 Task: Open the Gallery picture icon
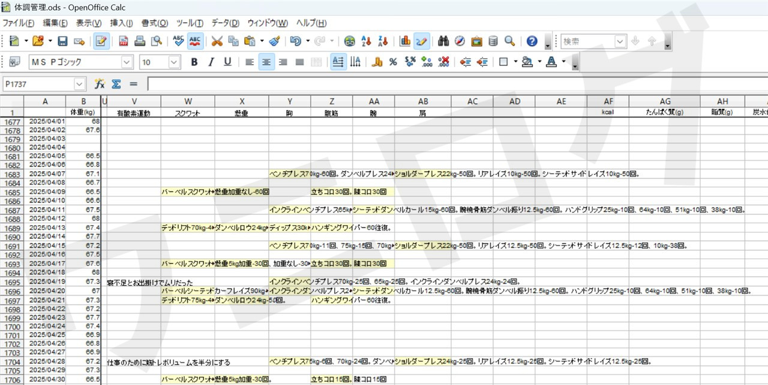point(476,41)
